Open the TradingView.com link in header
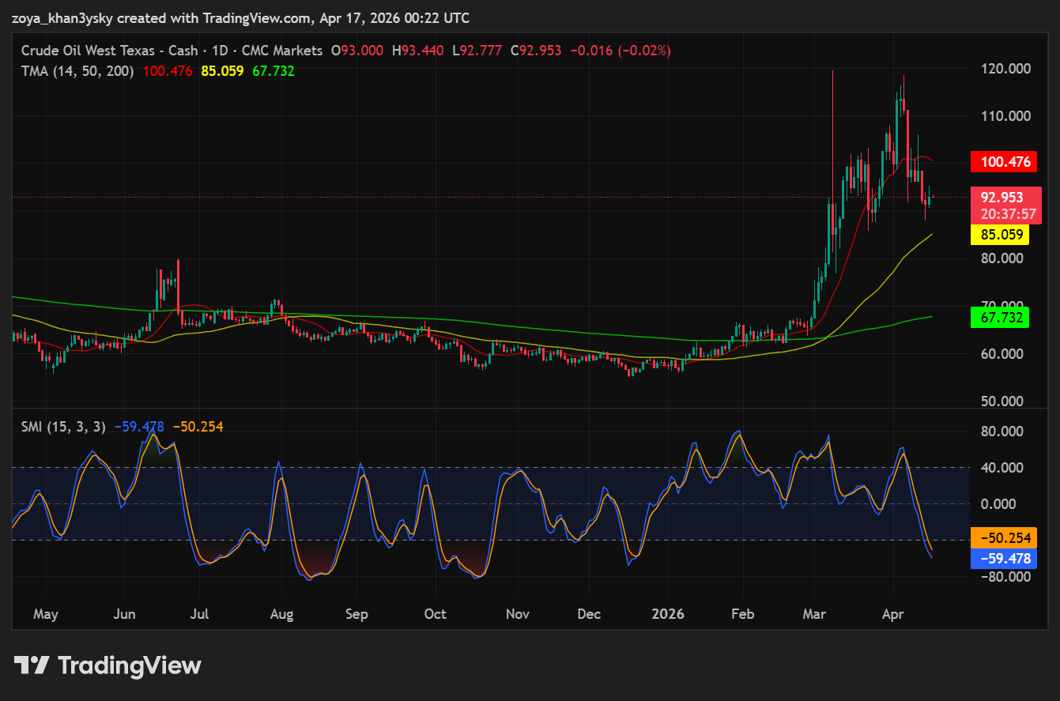The height and width of the screenshot is (701, 1060). 255,17
